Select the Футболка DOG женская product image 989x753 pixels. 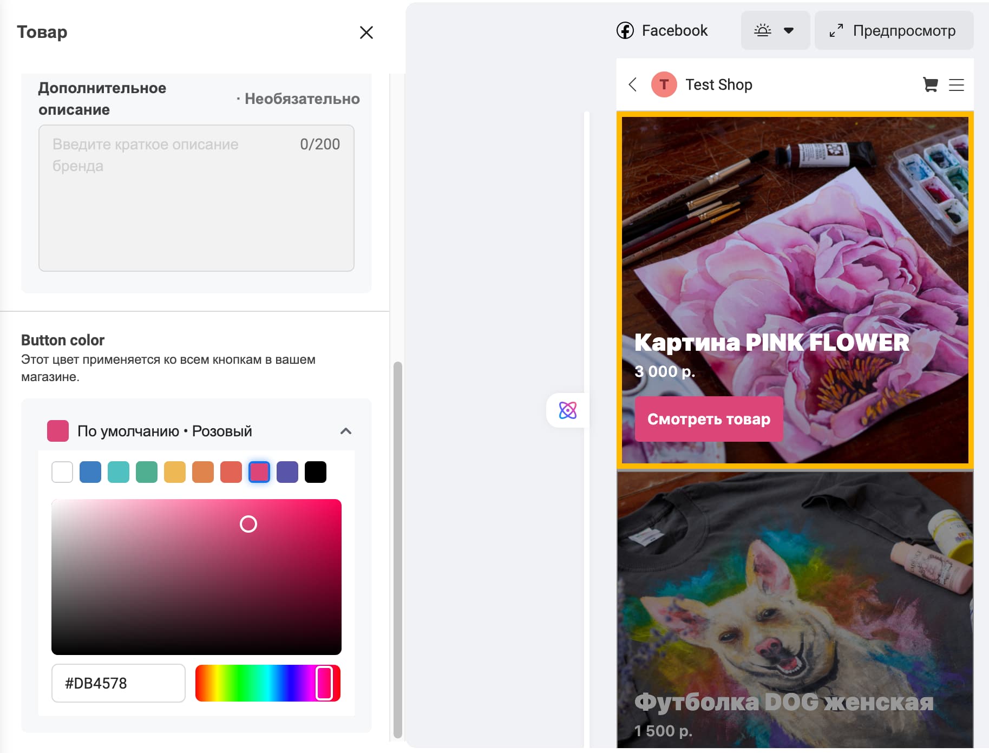(x=795, y=610)
